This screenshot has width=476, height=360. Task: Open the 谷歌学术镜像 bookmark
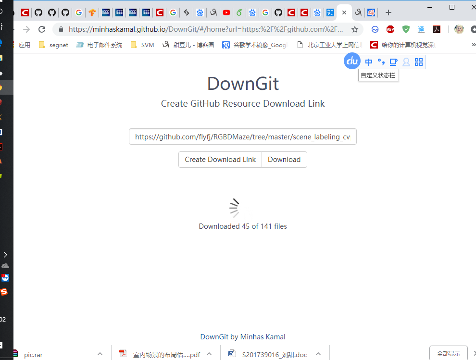coord(255,45)
